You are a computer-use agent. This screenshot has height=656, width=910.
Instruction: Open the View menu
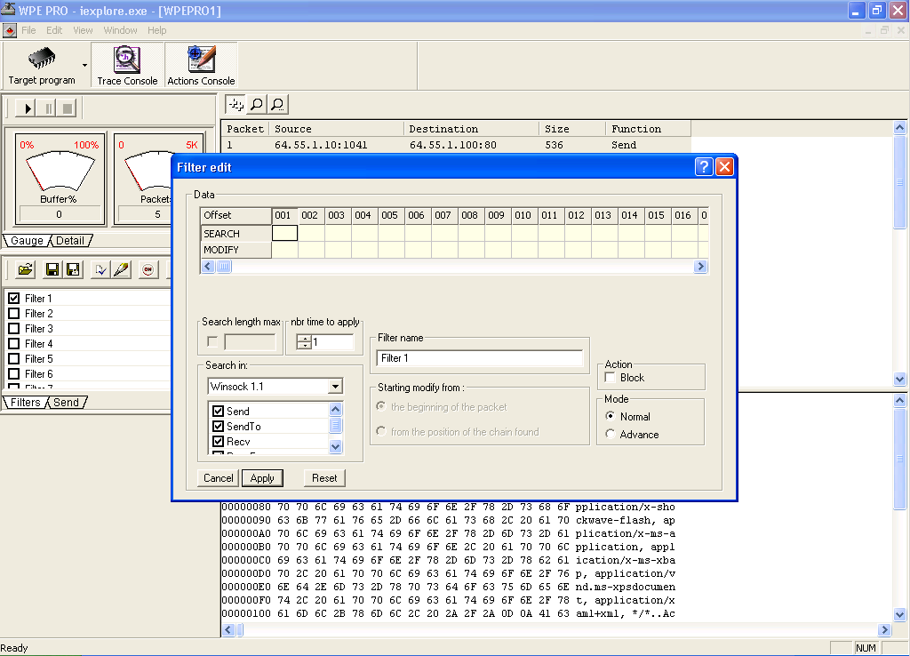83,30
